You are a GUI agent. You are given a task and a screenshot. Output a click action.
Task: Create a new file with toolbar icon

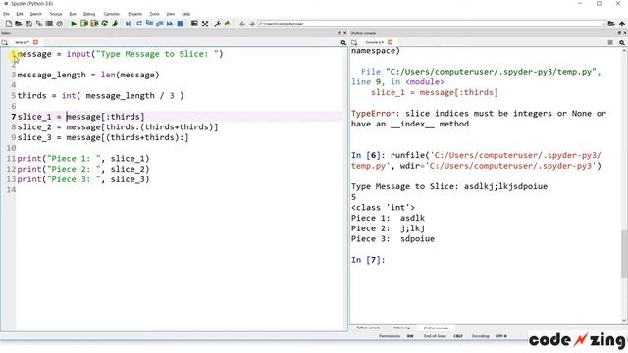point(9,24)
